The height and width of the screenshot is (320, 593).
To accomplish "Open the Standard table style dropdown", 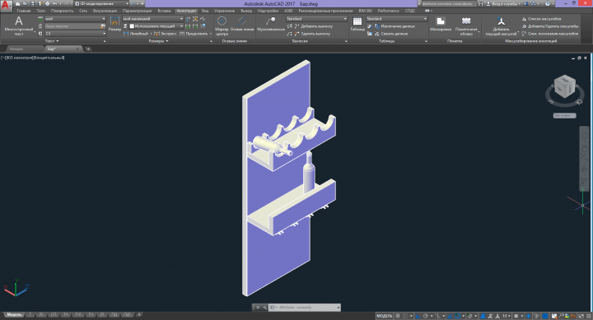I will 396,19.
